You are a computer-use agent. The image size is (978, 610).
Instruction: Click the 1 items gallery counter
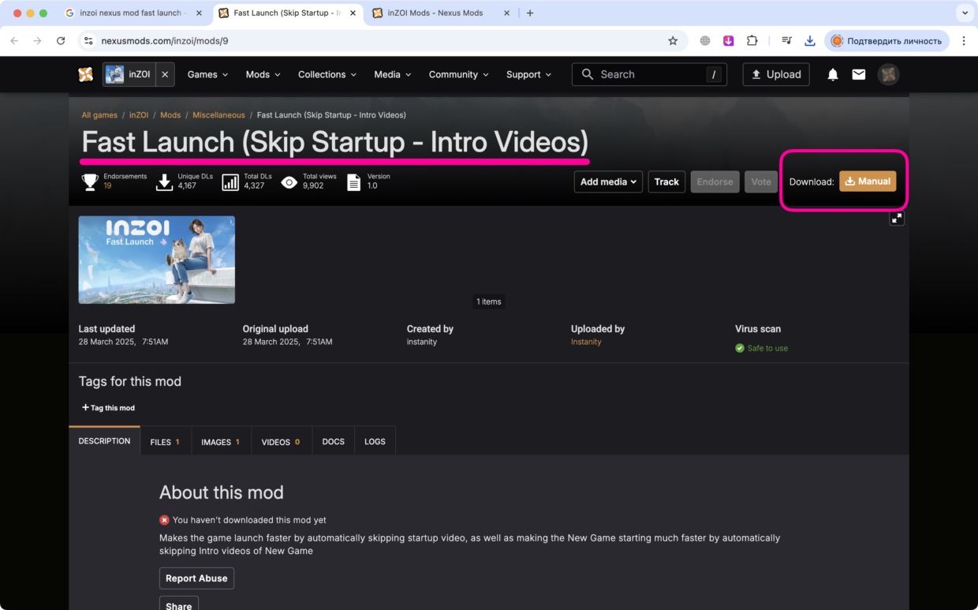pyautogui.click(x=488, y=301)
